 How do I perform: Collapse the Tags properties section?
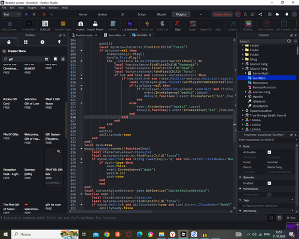click(x=240, y=200)
